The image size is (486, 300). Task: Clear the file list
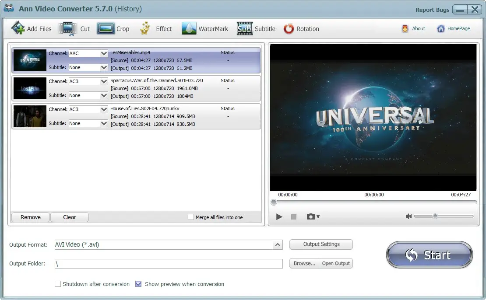tap(70, 217)
